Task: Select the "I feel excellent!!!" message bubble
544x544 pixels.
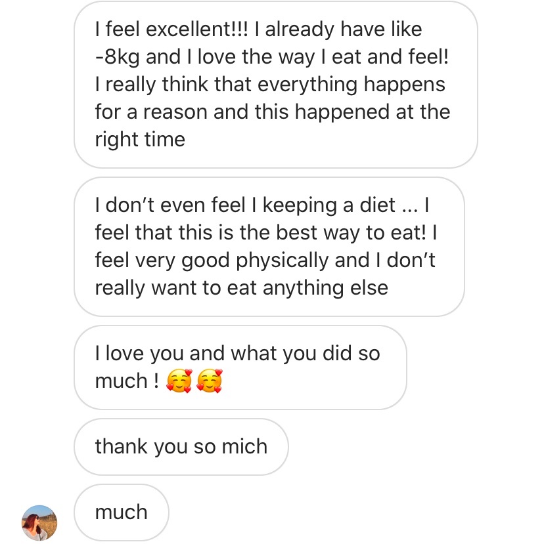Action: (275, 85)
